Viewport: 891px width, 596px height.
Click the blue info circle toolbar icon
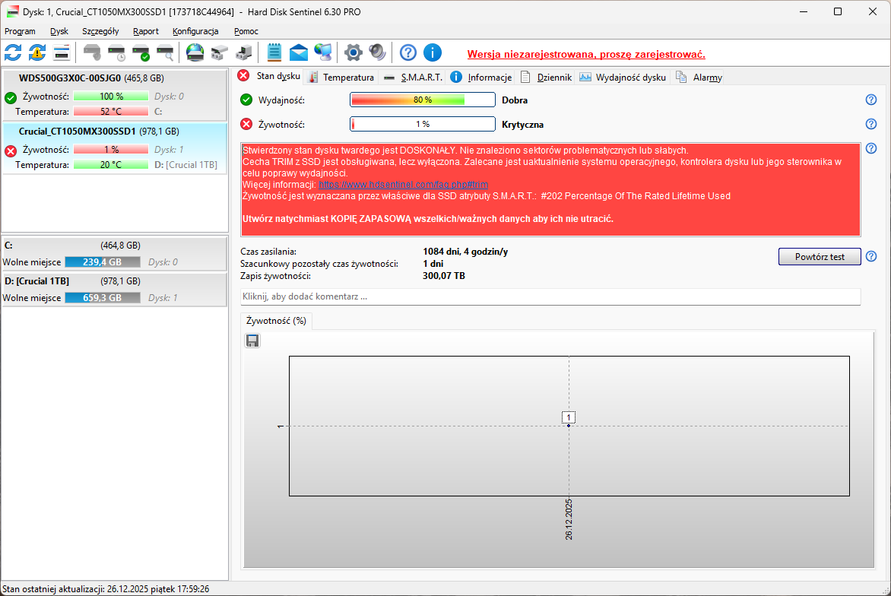(433, 53)
